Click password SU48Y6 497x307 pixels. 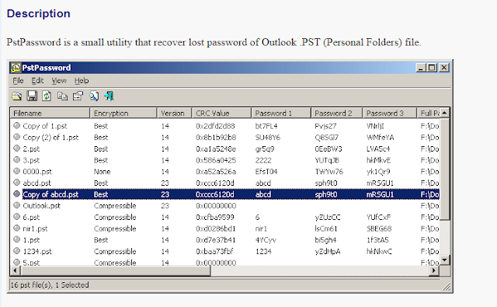tap(268, 138)
